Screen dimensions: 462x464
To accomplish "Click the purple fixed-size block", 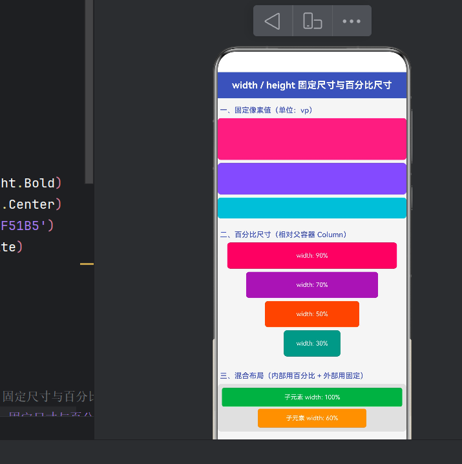I will coord(312,178).
